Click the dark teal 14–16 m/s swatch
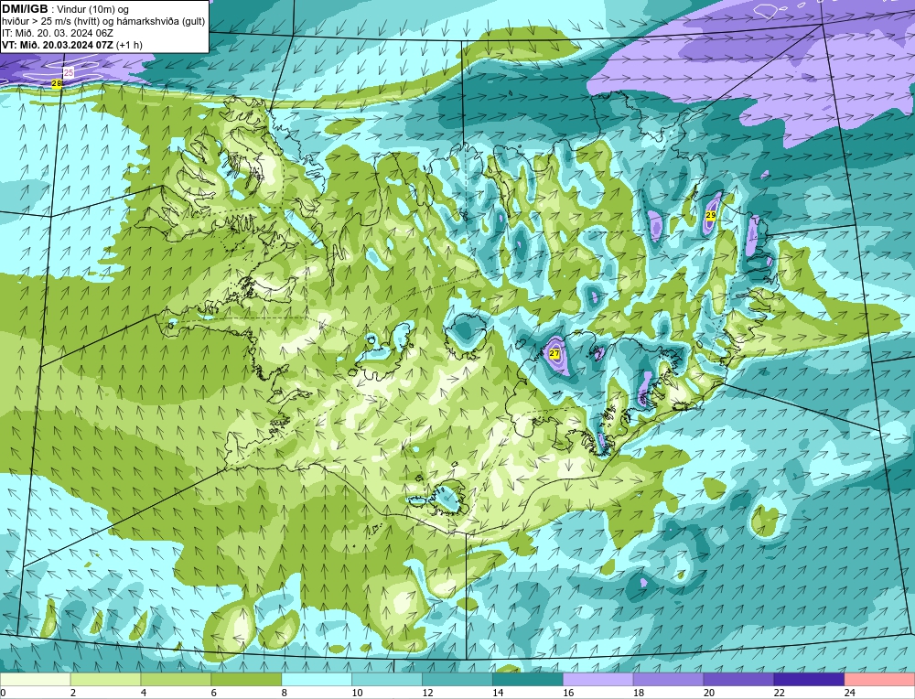This screenshot has height=699, width=915. [528, 680]
